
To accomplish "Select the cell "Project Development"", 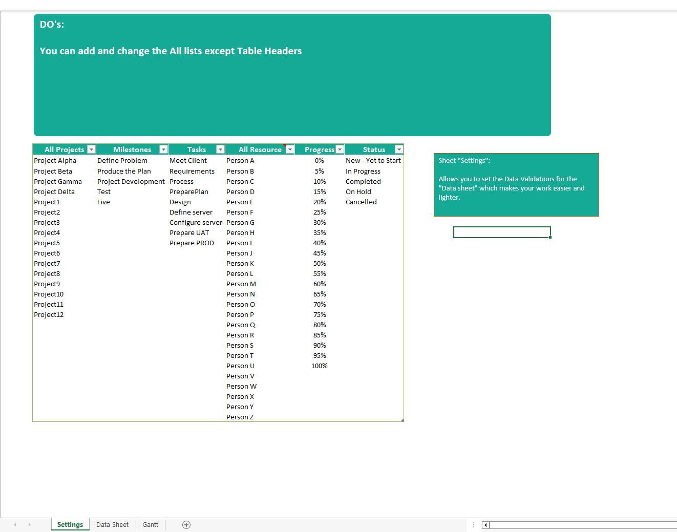I will coord(132,181).
